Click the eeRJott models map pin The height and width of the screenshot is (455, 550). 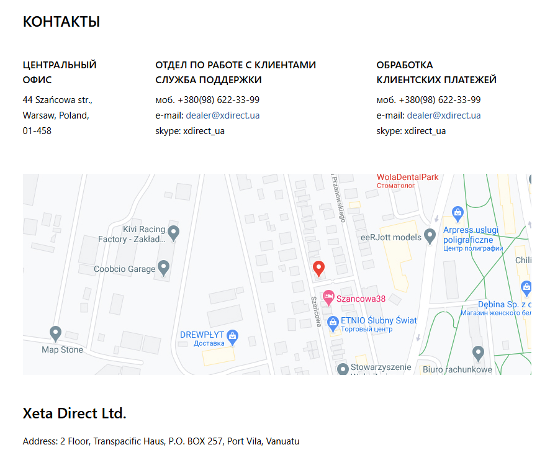[x=431, y=235]
